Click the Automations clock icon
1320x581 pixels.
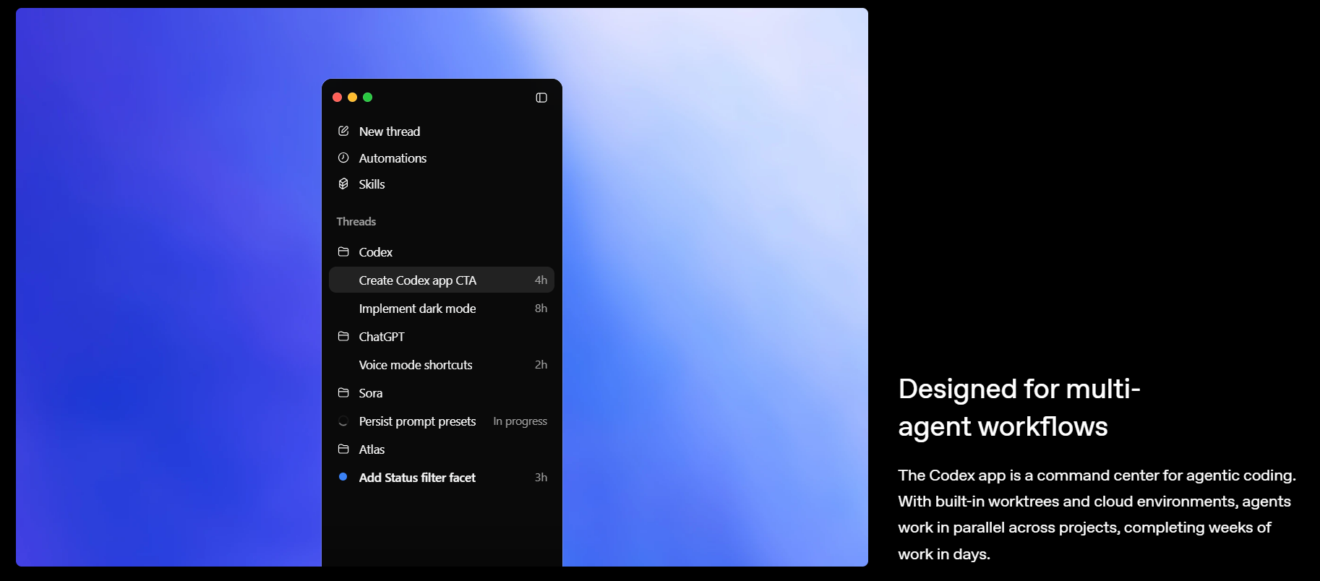pos(343,158)
